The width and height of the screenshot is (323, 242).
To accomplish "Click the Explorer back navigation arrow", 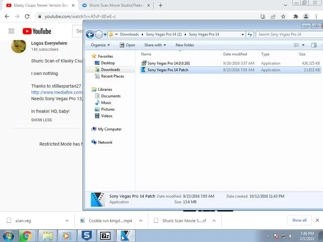I will point(90,34).
